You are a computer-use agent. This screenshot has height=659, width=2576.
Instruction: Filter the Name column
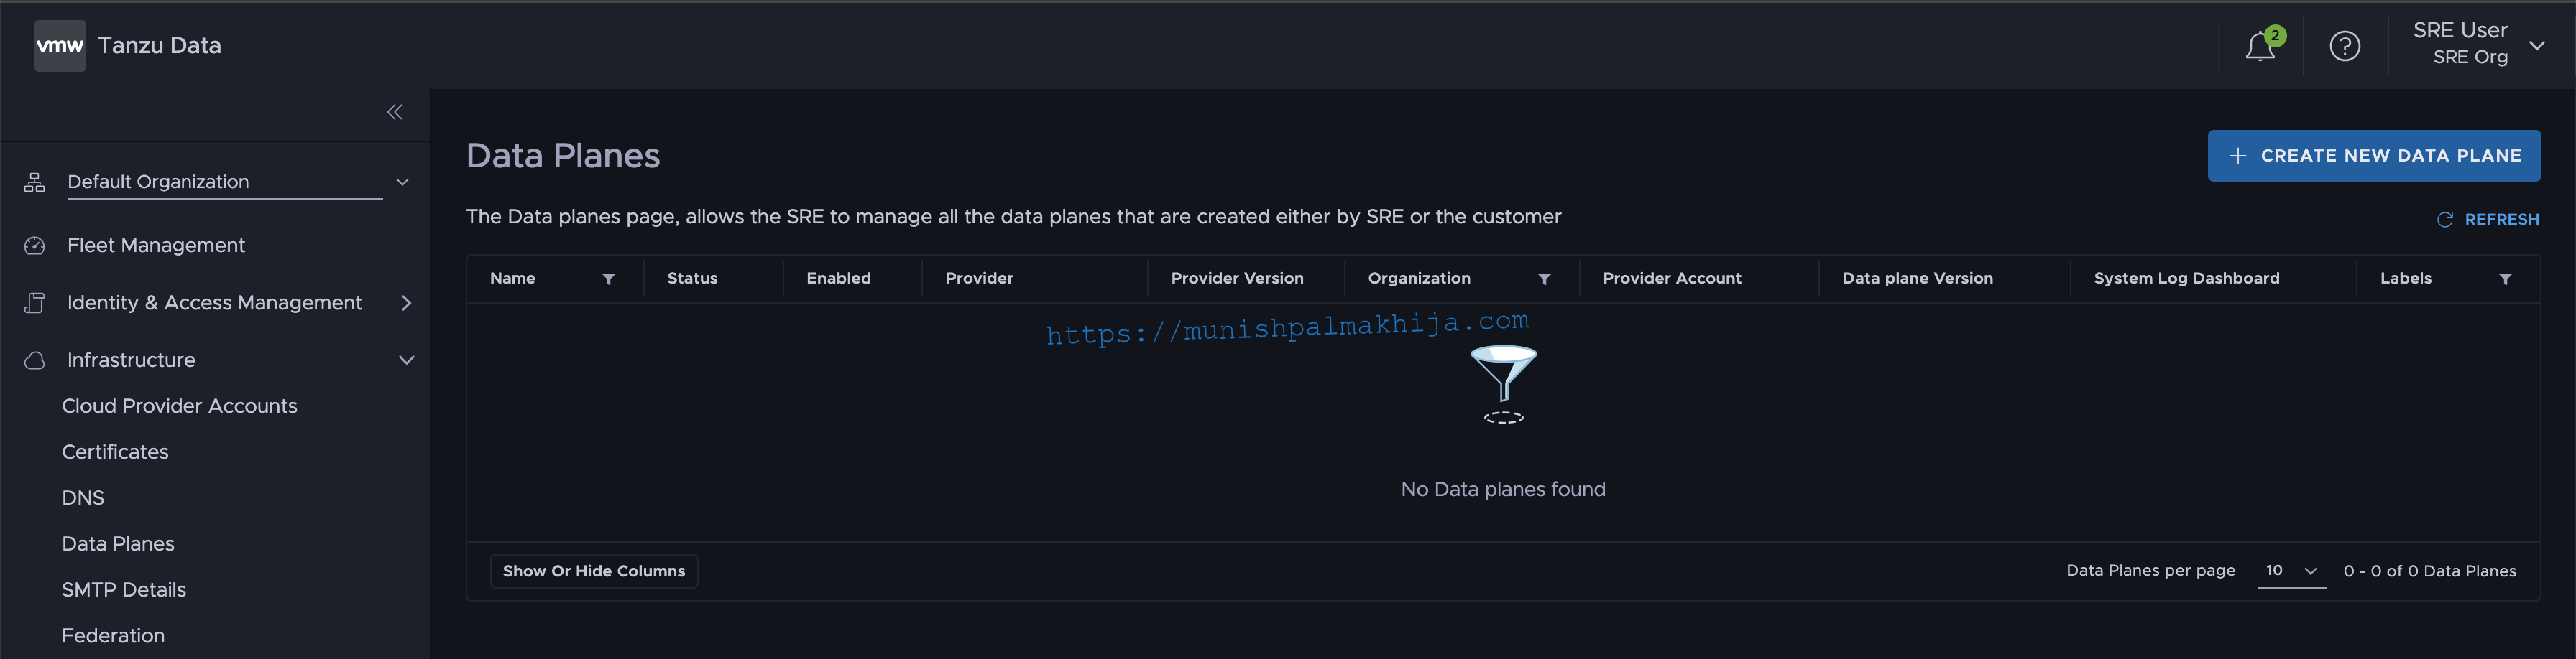[608, 279]
